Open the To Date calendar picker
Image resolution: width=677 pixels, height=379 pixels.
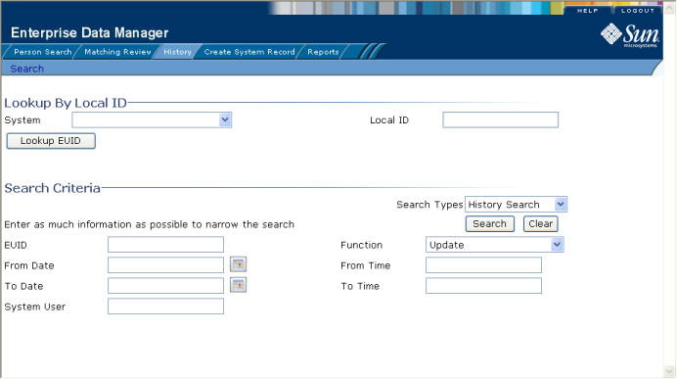(x=238, y=285)
